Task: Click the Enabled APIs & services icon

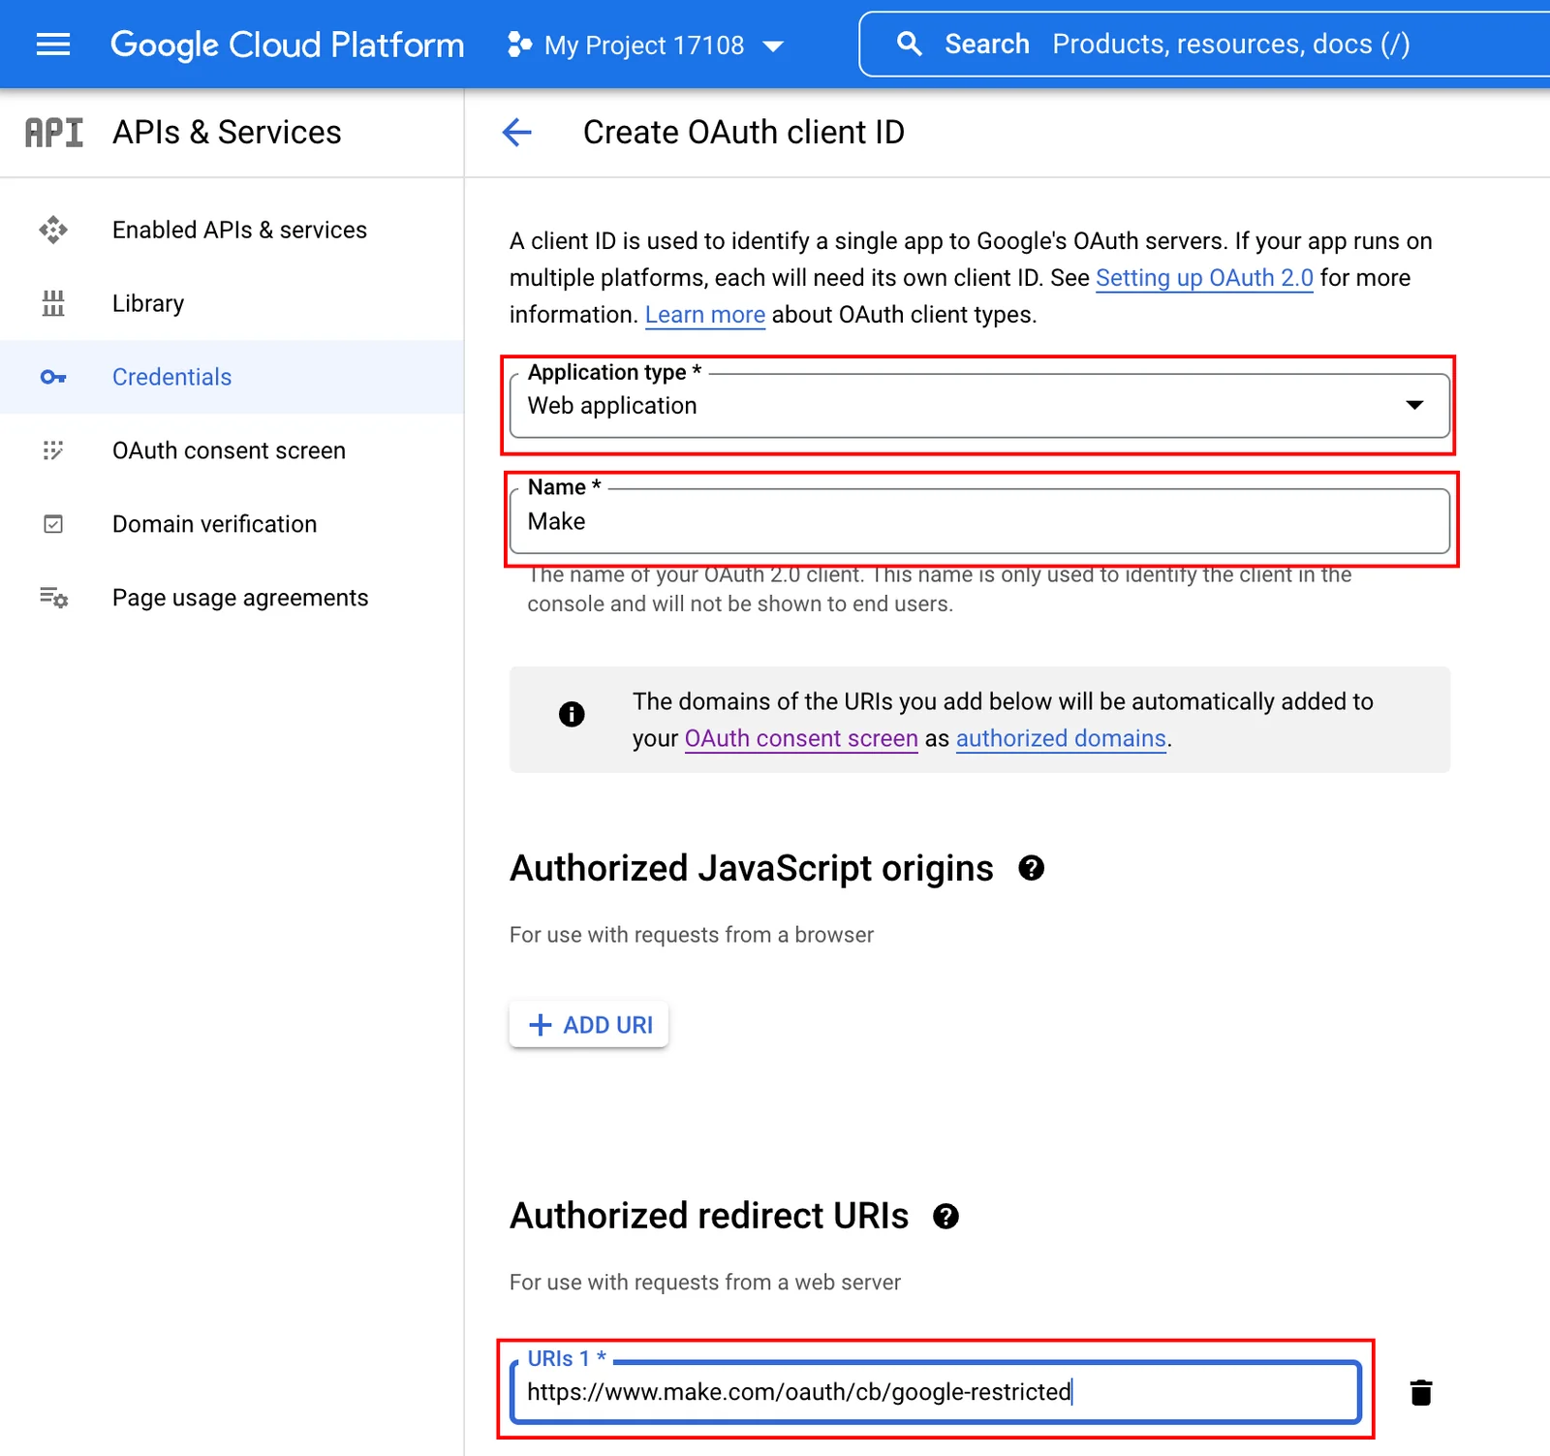Action: click(x=53, y=230)
